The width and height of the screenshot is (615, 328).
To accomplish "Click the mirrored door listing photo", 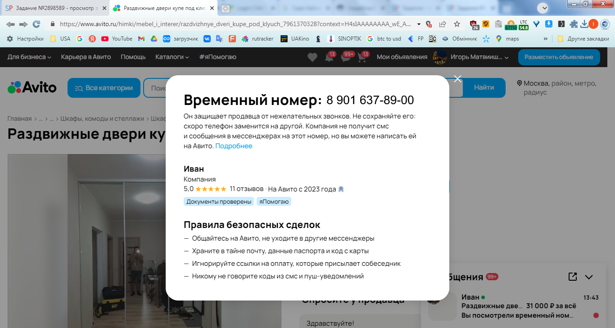I will click(x=144, y=241).
